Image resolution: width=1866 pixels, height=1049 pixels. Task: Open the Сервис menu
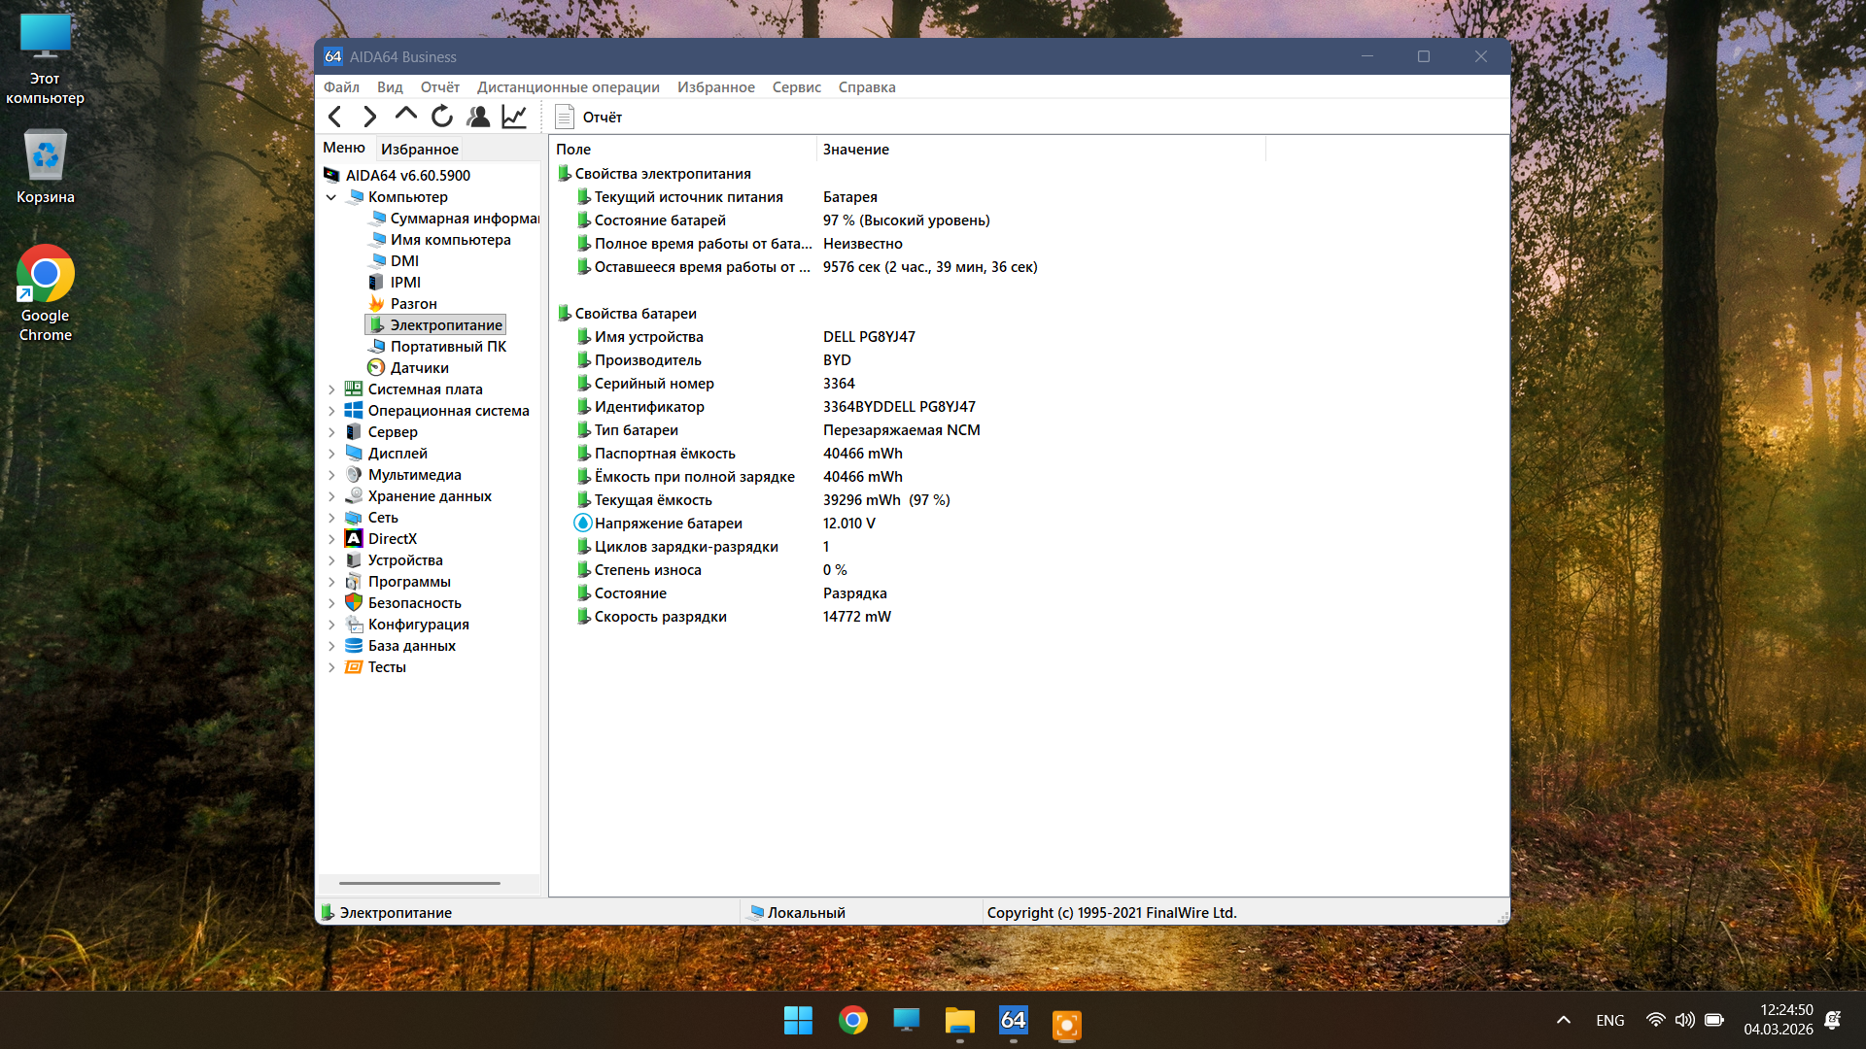click(796, 87)
